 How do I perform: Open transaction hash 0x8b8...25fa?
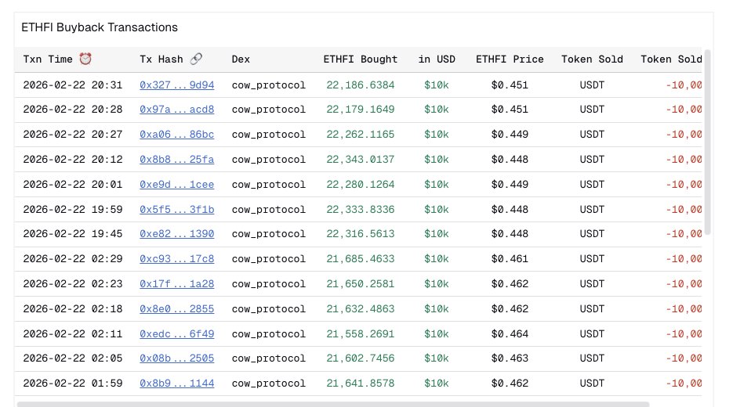pyautogui.click(x=176, y=160)
